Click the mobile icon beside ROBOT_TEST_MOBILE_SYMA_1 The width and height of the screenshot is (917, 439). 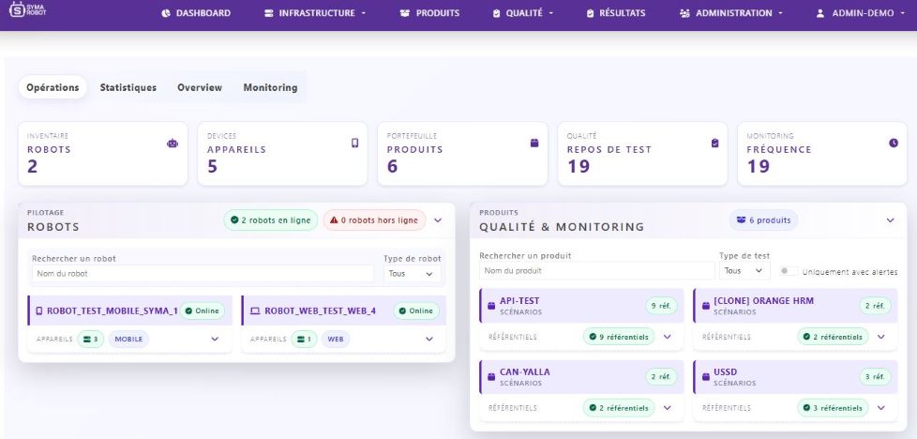click(38, 310)
